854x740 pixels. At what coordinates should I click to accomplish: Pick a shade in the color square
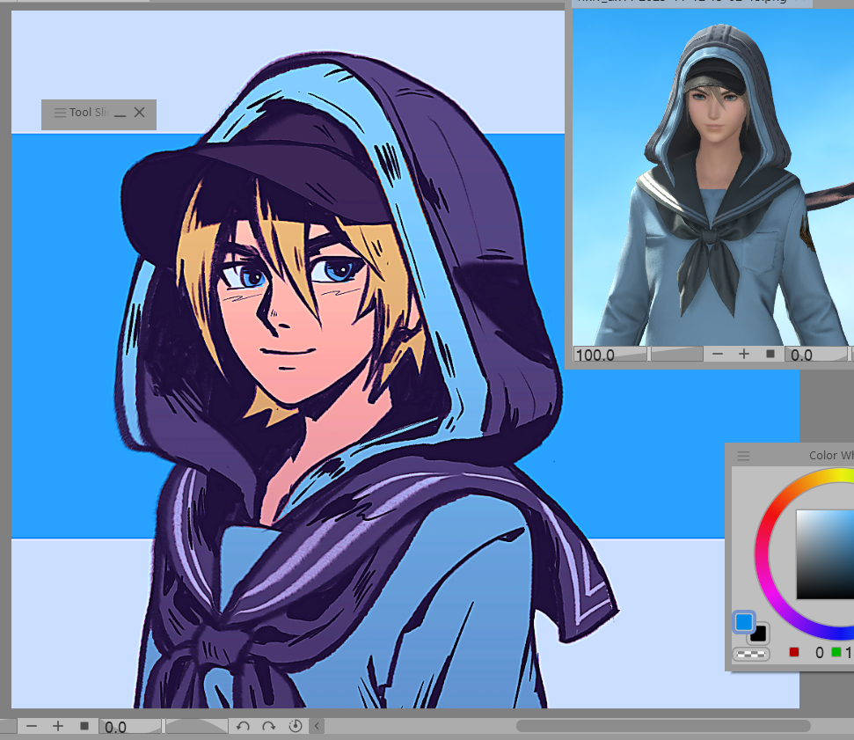(827, 554)
